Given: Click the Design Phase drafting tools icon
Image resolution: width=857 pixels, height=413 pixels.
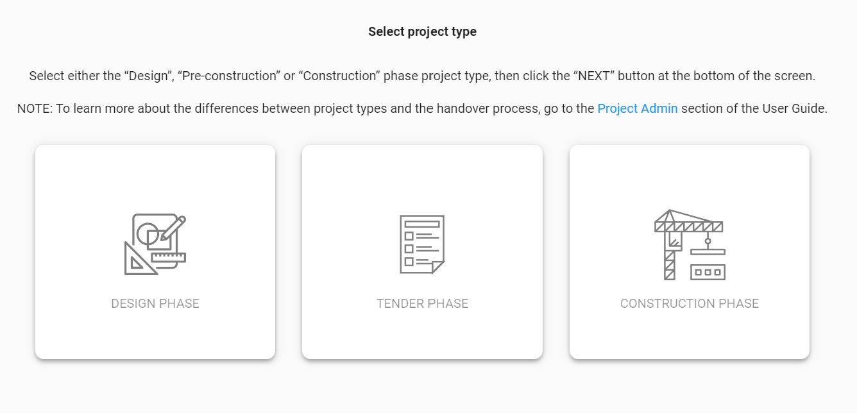Looking at the screenshot, I should tap(155, 244).
